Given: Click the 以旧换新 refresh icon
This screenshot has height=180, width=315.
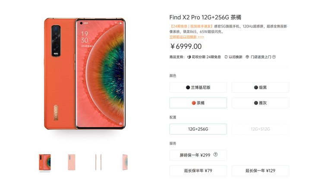Looking at the screenshot, I should (x=226, y=57).
